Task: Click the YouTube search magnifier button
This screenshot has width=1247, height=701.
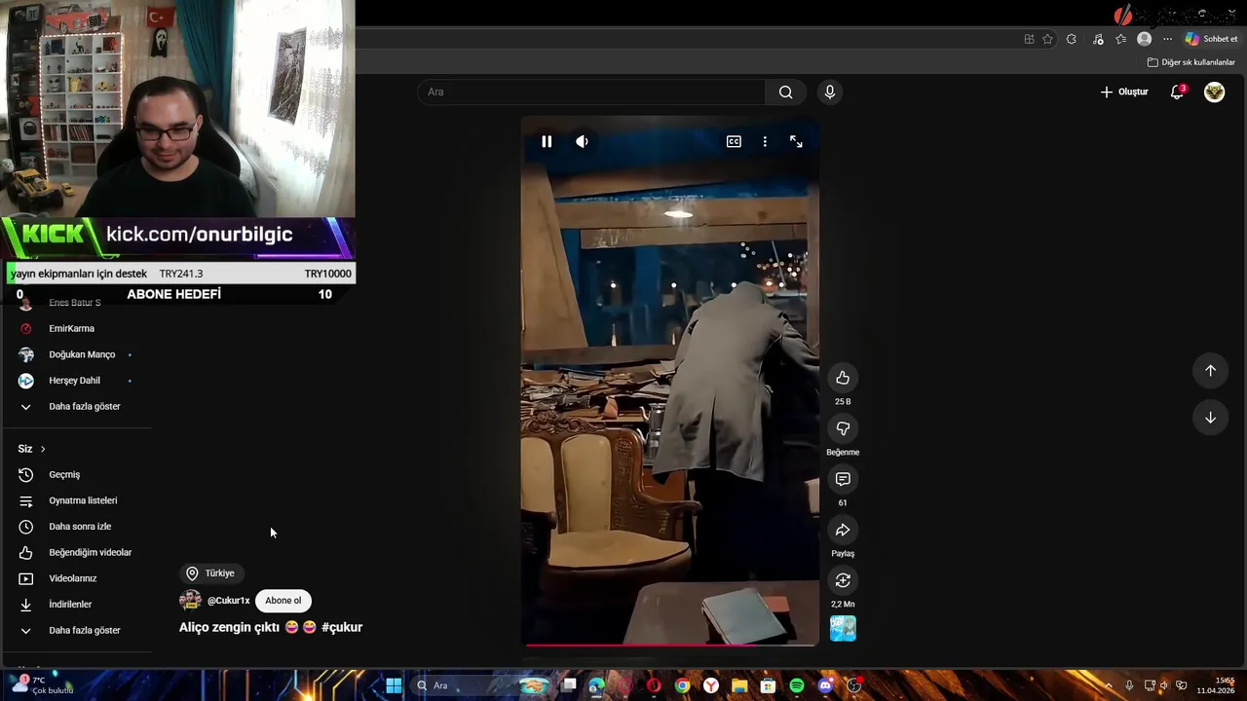Action: pos(785,92)
